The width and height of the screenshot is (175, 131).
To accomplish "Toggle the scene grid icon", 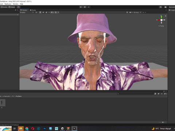I will (x=56, y=12).
